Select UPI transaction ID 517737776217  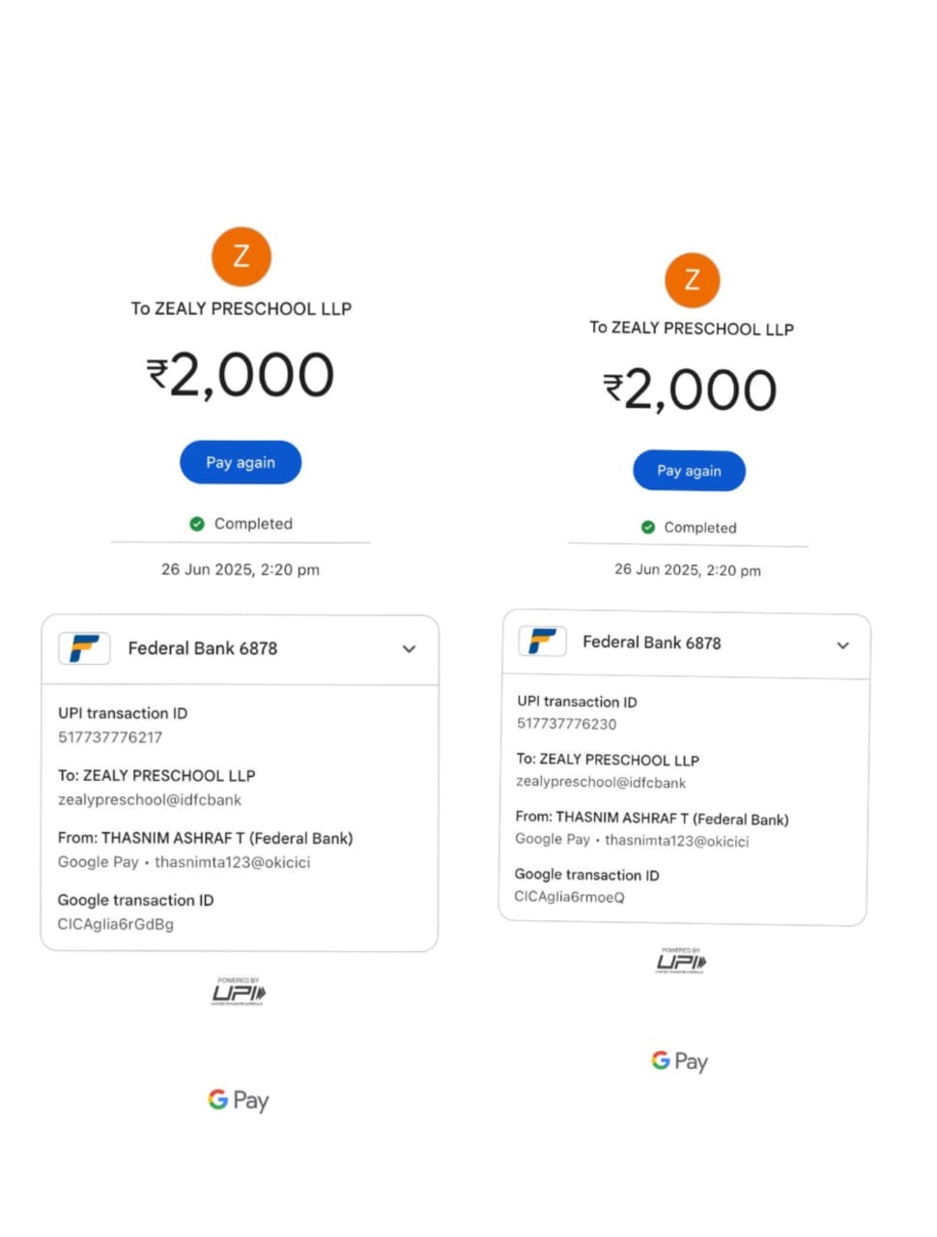(110, 737)
